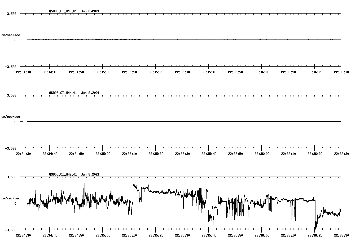Viewport: 360px width, 245px height.
Task: Click the 0 axis value on HNE plot
Action: click(x=15, y=40)
